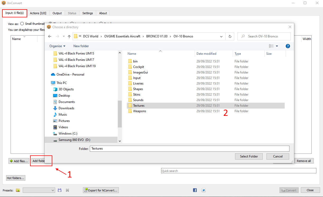
Task: Click Export for NConvert... button
Action: pos(101,190)
